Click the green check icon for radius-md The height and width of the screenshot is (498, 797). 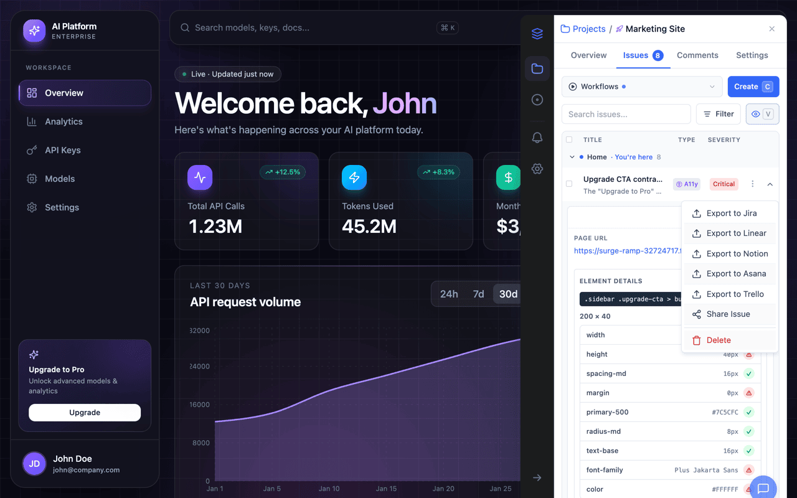[749, 431]
